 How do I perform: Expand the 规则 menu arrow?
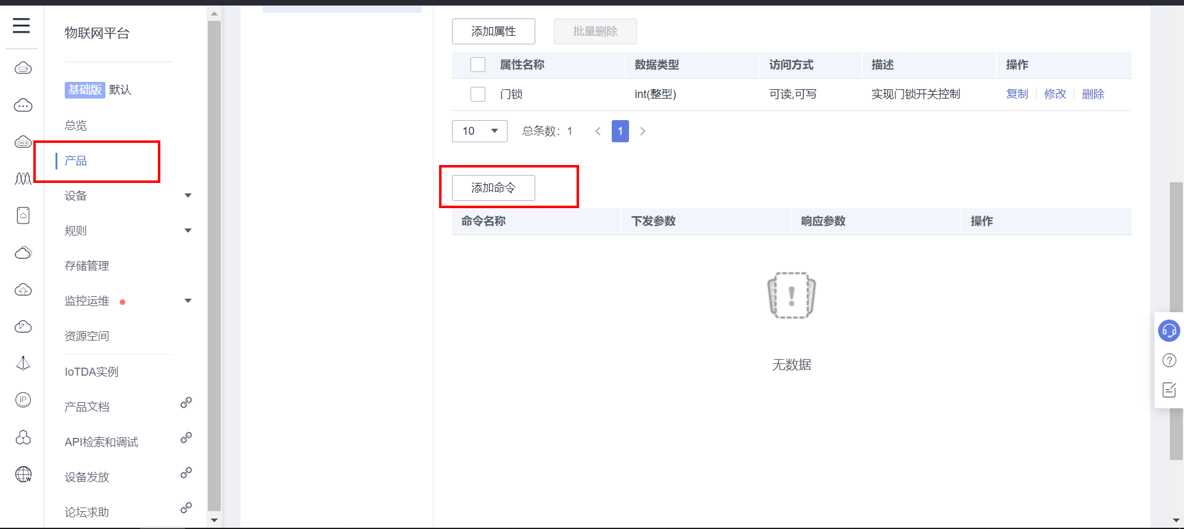[x=188, y=231]
